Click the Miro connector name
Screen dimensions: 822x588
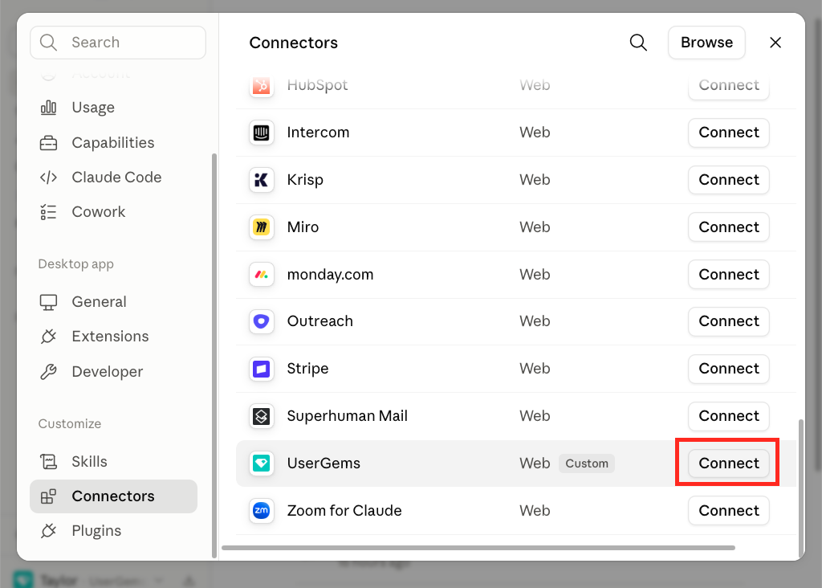303,227
